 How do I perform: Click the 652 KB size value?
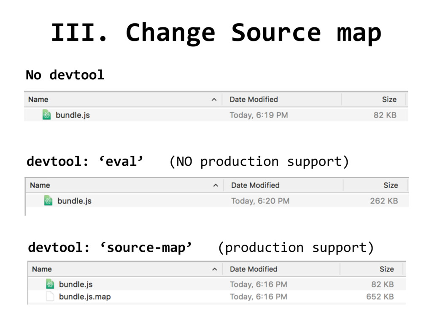click(380, 297)
